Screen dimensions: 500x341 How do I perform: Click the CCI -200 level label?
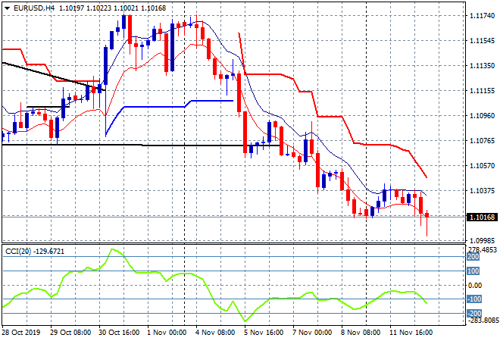point(474,313)
